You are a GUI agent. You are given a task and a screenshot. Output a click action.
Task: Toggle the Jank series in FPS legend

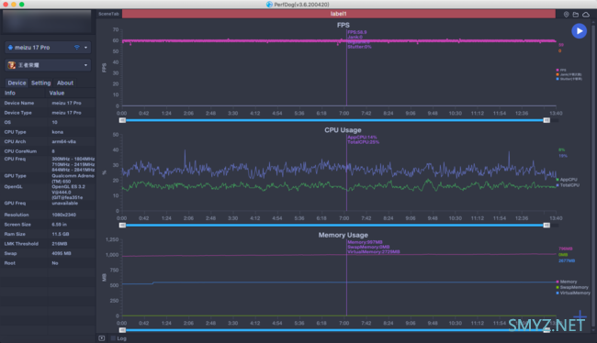pyautogui.click(x=569, y=74)
